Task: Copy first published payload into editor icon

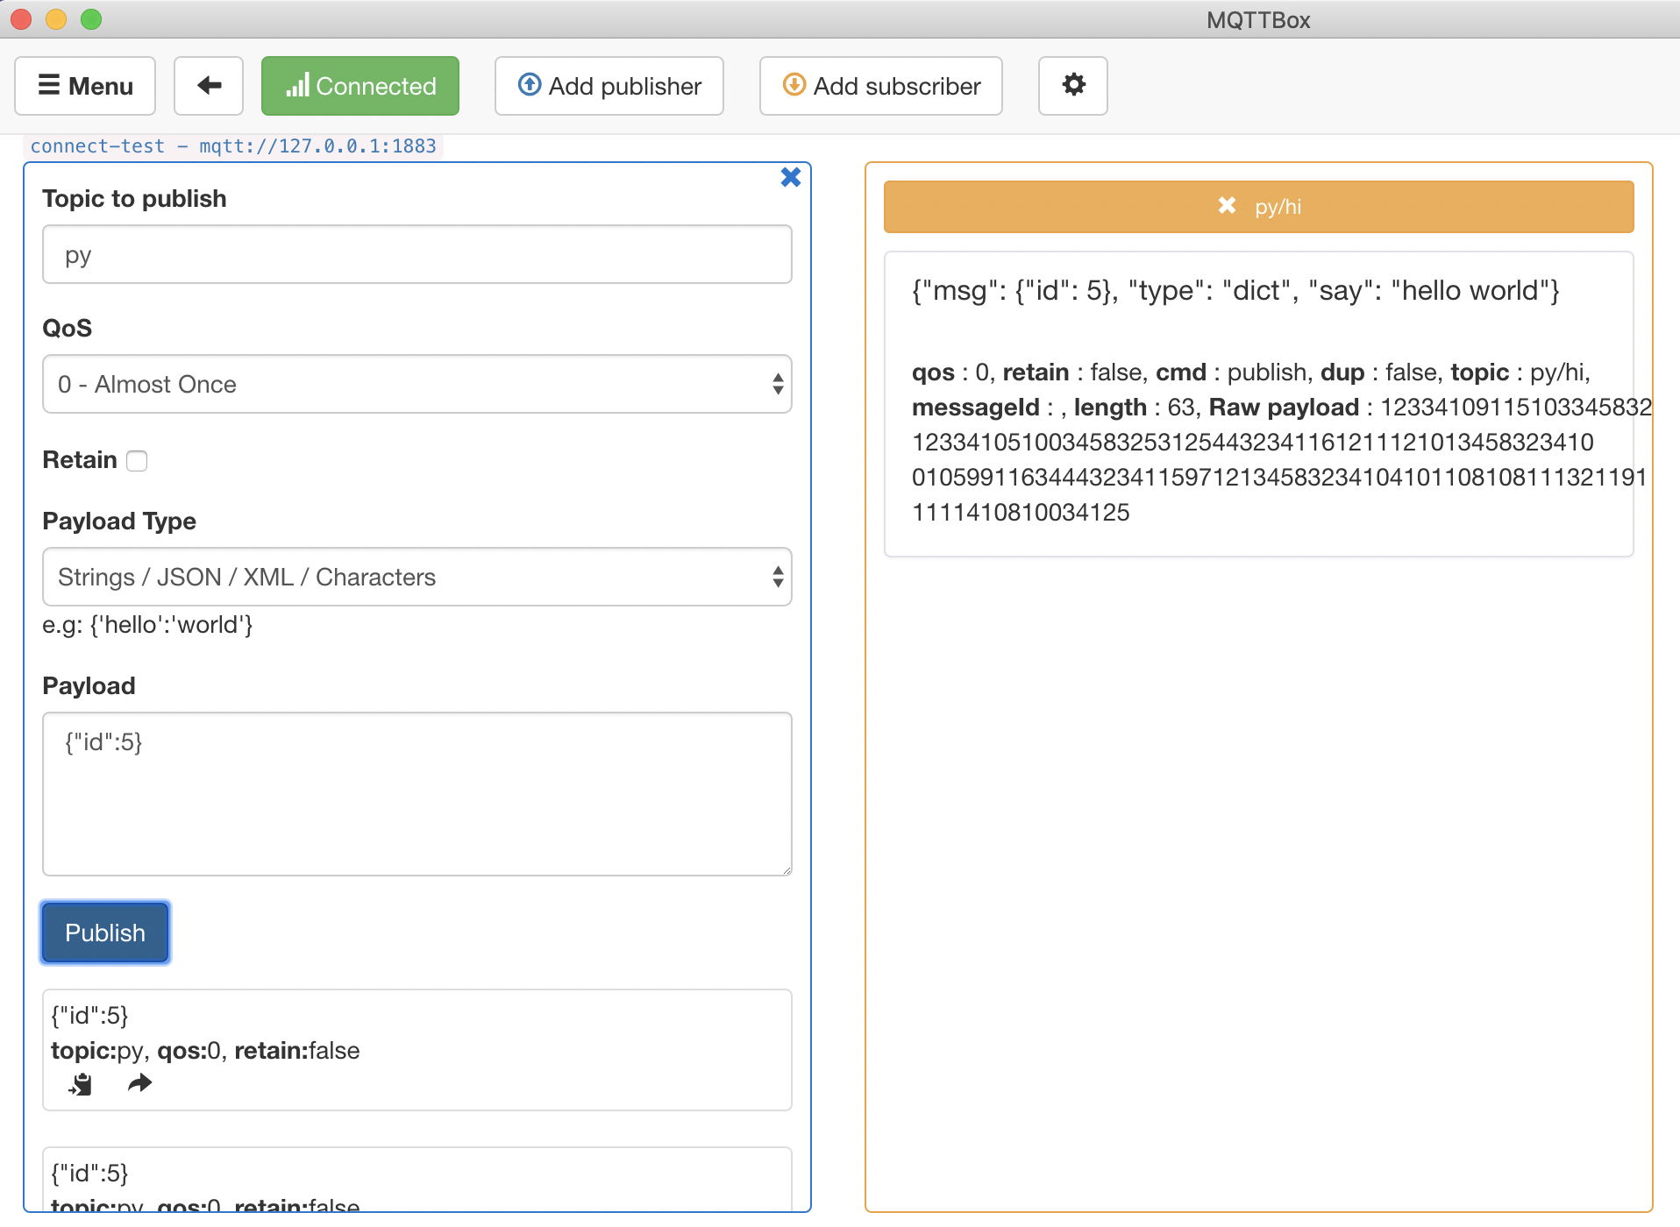Action: 81,1084
